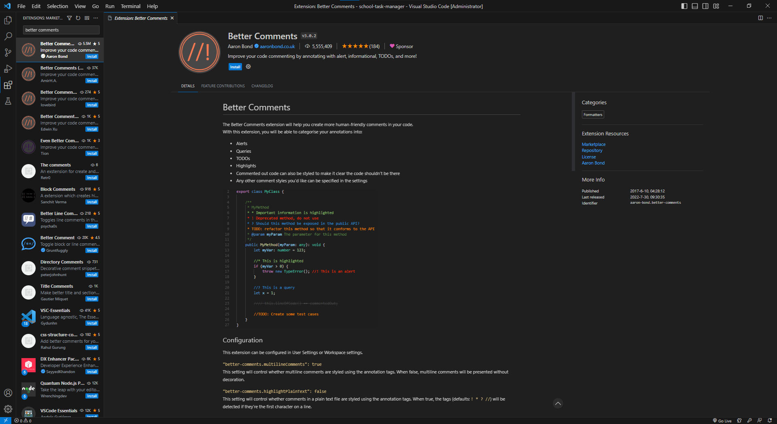Viewport: 777px width, 424px height.
Task: Switch to the Feature Contributions tab
Action: 223,86
